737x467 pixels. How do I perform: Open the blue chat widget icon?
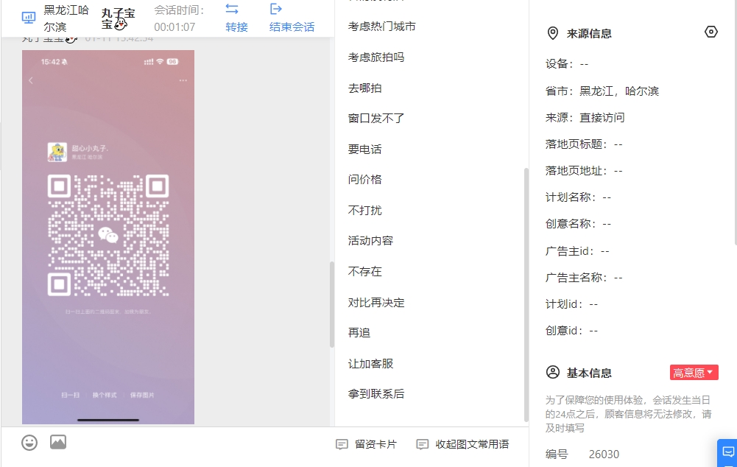point(728,452)
